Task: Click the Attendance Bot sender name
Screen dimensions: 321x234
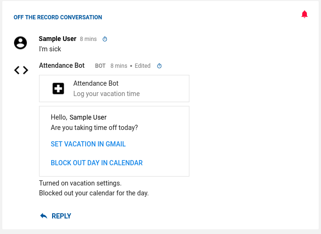Action: pyautogui.click(x=62, y=65)
